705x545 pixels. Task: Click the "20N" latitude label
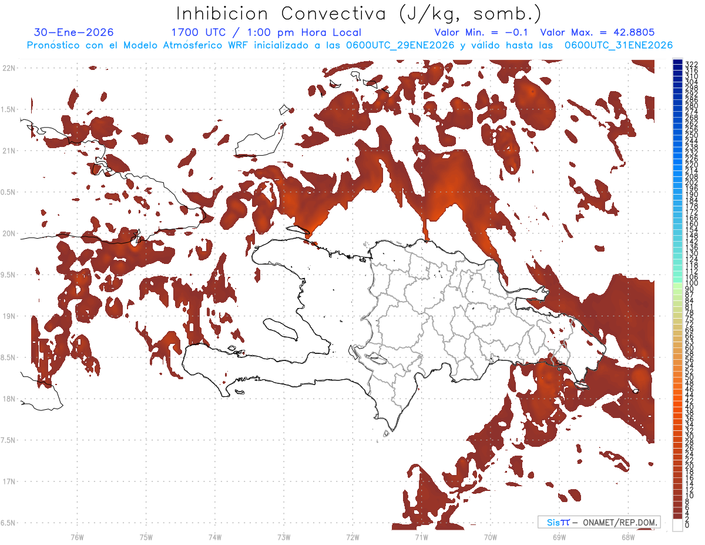pos(9,233)
